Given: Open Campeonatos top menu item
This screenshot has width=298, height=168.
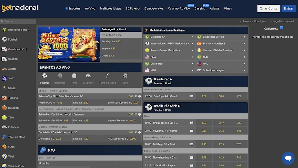Looking at the screenshot, I should tap(154, 8).
